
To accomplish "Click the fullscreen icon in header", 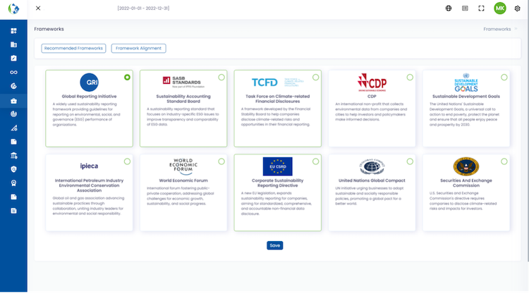I will click(x=482, y=8).
